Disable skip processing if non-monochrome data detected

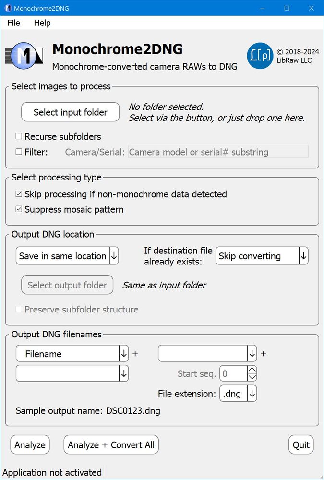point(19,194)
